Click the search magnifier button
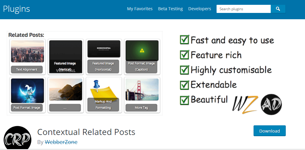305x150 pixels. [x=278, y=9]
